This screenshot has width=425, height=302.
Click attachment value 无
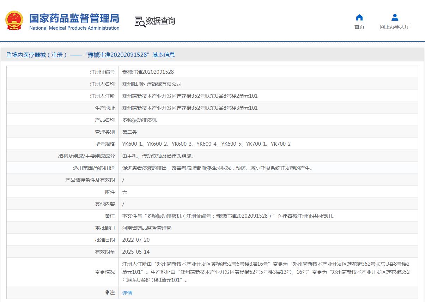point(125,192)
